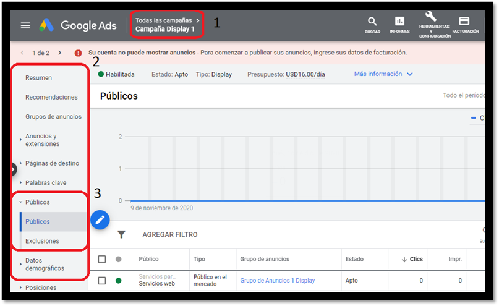Click the Tipo: Display label
This screenshot has width=499, height=306.
click(x=214, y=74)
